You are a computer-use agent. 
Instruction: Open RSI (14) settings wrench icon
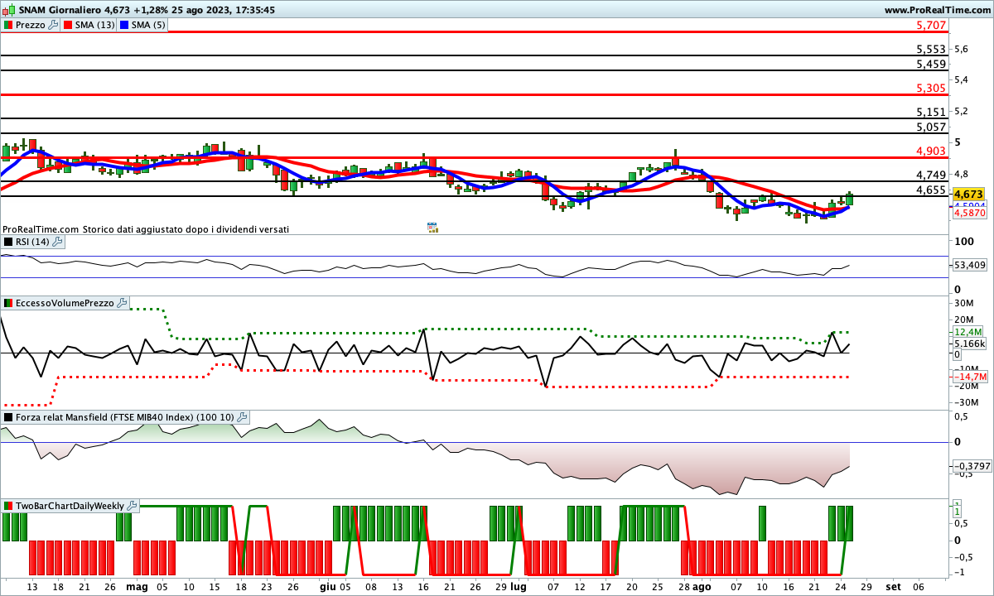(56, 242)
